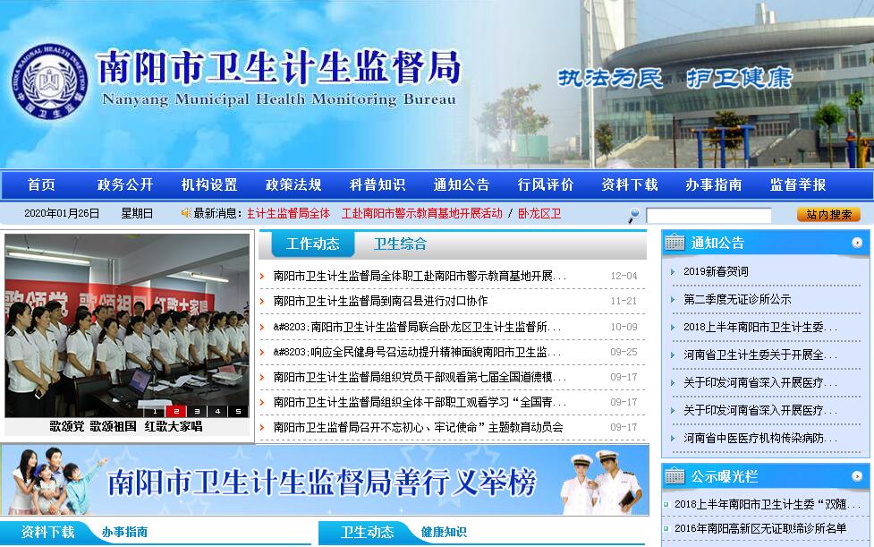Click the speaker icon beside 最新消息

[x=186, y=213]
